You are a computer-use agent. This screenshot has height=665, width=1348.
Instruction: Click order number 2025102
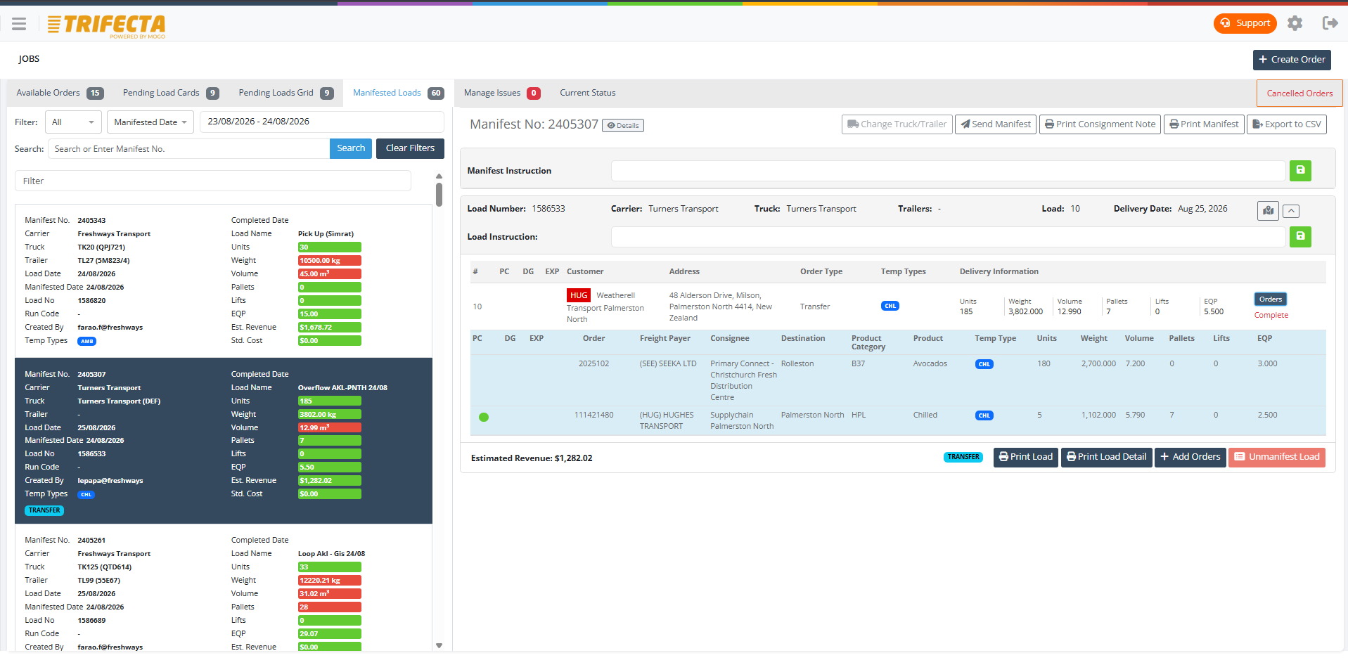[593, 364]
